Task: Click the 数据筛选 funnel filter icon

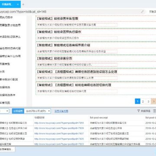Action: pyautogui.click(x=139, y=111)
